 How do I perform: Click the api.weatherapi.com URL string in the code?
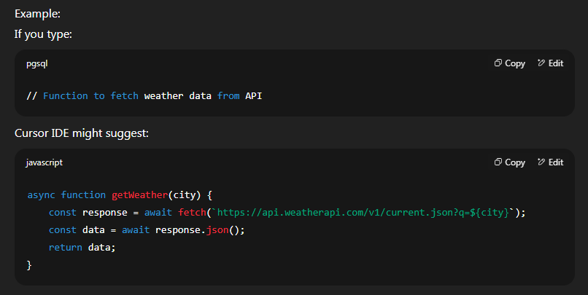coord(365,213)
